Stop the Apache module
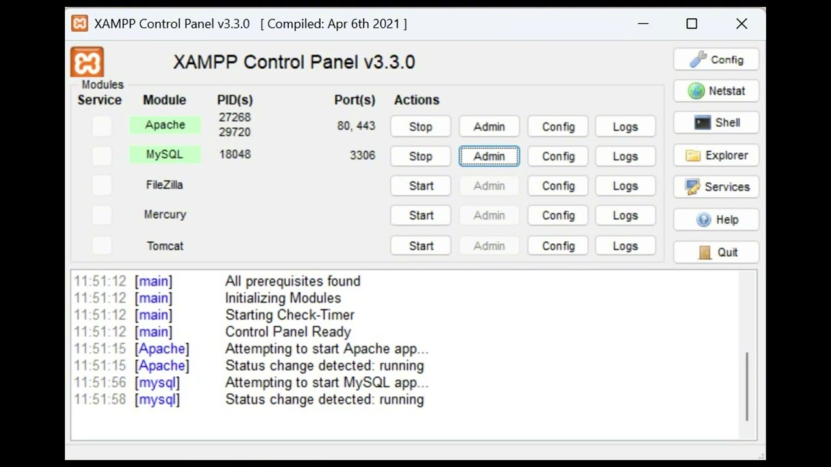 pyautogui.click(x=421, y=126)
